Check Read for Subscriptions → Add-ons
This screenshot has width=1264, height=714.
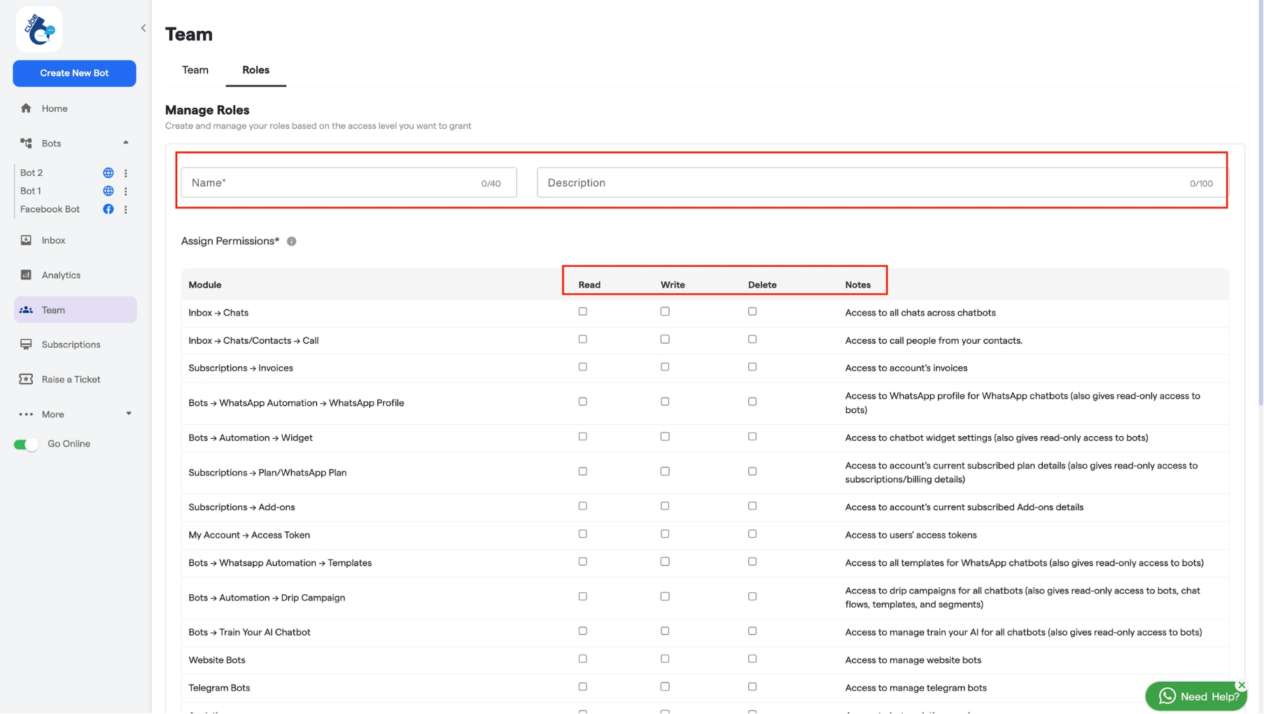pyautogui.click(x=583, y=506)
